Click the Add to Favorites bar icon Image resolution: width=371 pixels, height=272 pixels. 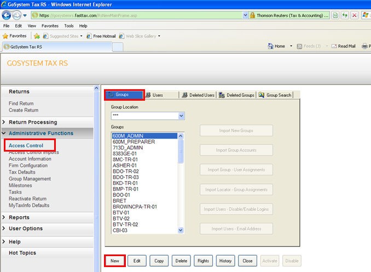click(x=37, y=36)
